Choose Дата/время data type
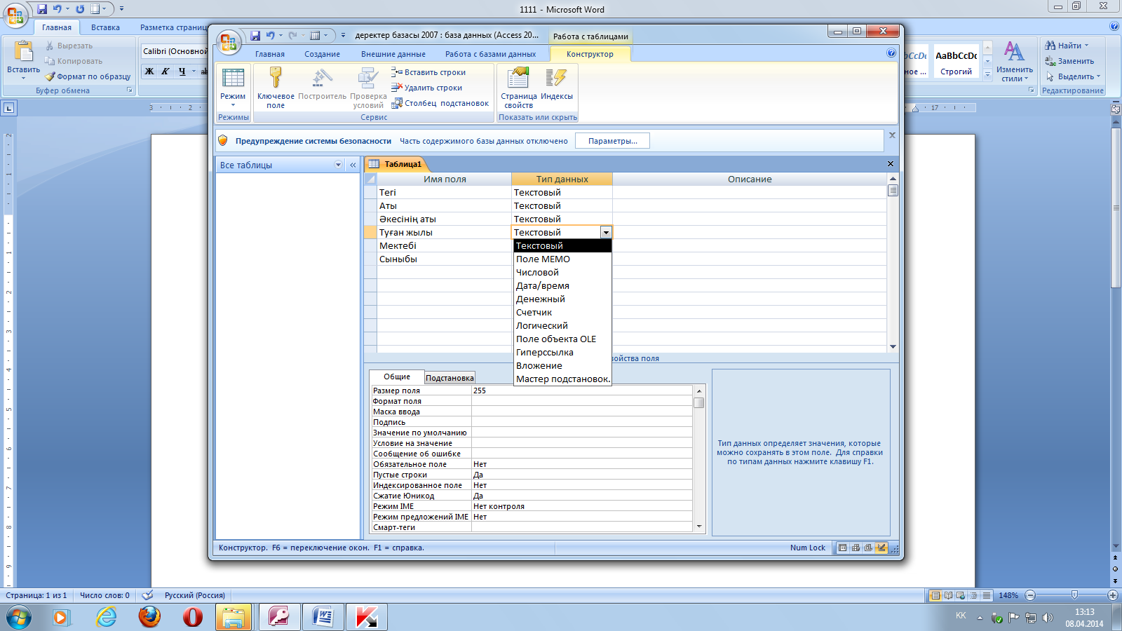Image resolution: width=1122 pixels, height=631 pixels. [562, 285]
